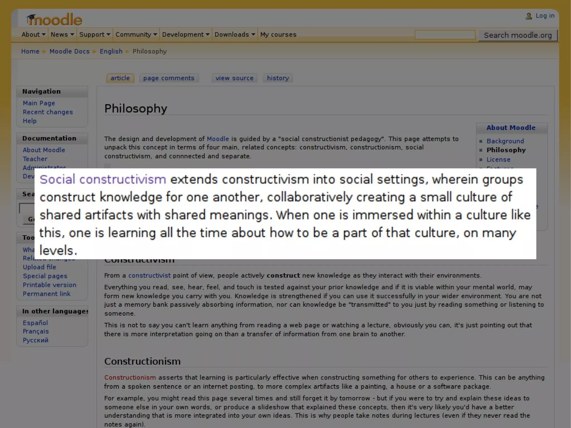Go to My courses
The image size is (571, 428).
278,35
